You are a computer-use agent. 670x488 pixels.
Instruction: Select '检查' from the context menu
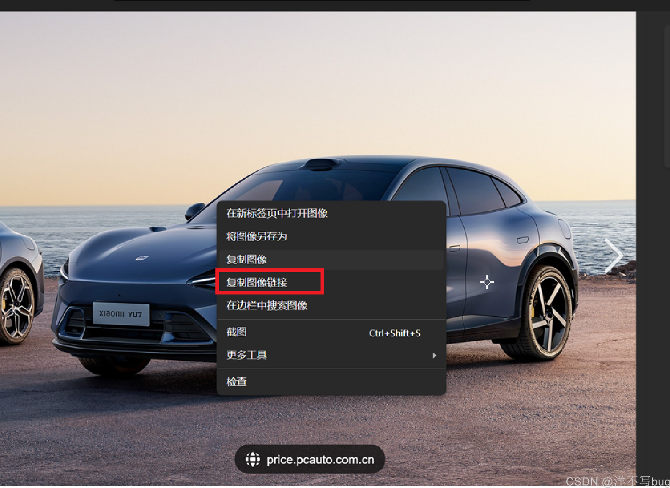pyautogui.click(x=331, y=381)
